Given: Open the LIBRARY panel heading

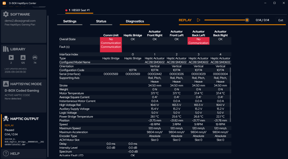Looking at the screenshot, I should click(18, 49).
